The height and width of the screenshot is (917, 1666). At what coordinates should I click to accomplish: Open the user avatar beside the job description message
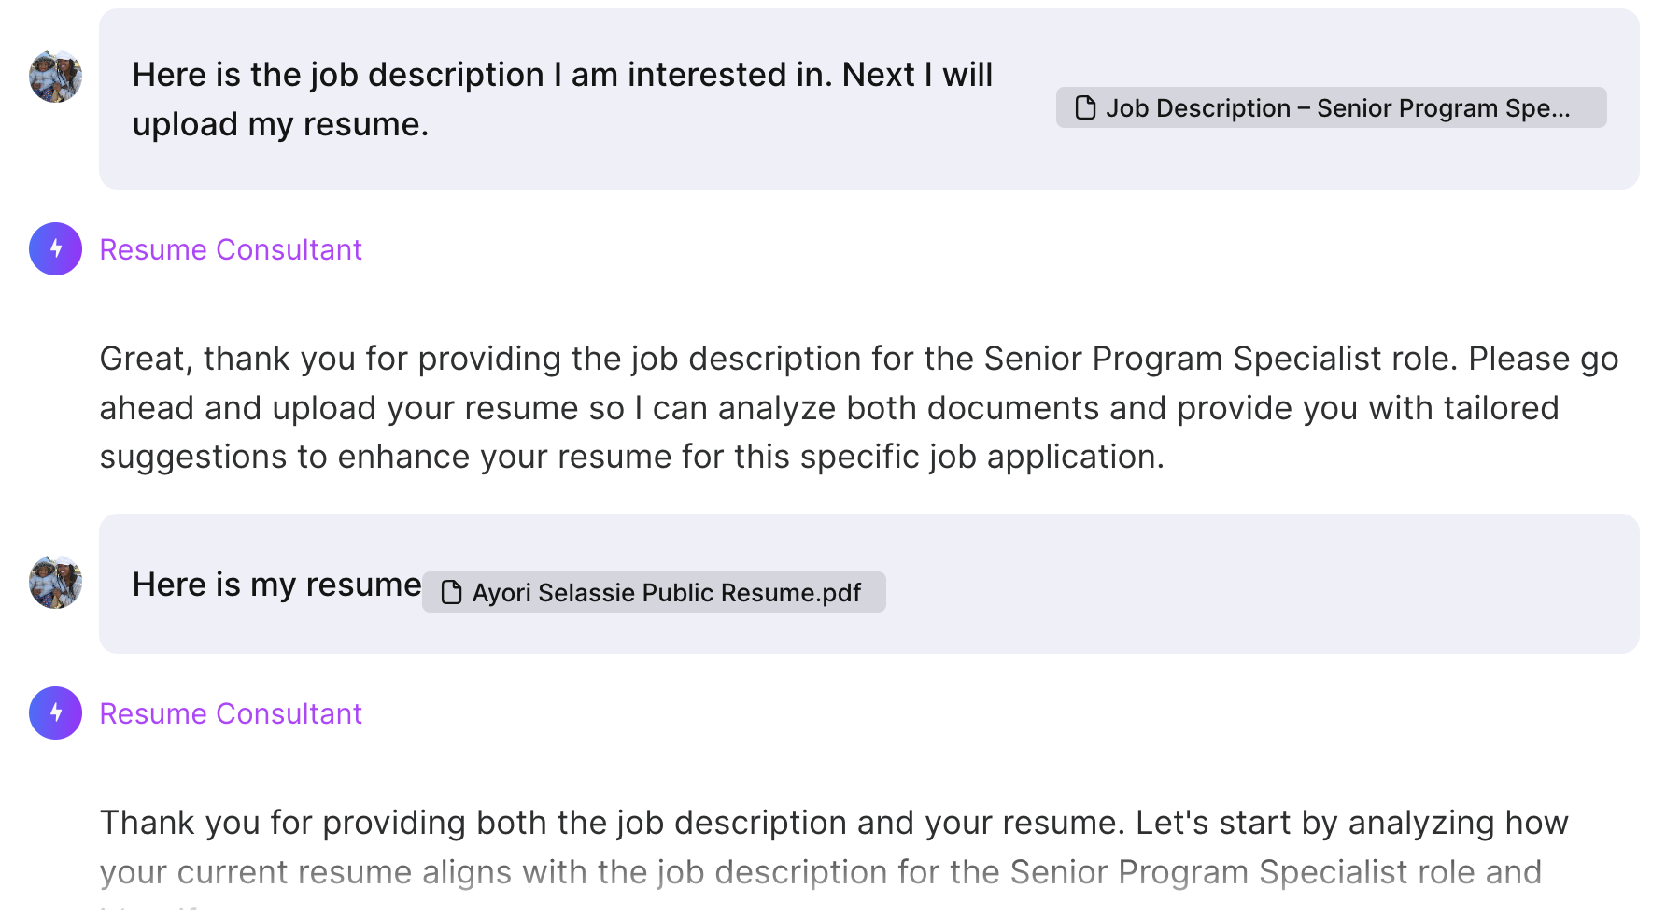click(x=55, y=77)
